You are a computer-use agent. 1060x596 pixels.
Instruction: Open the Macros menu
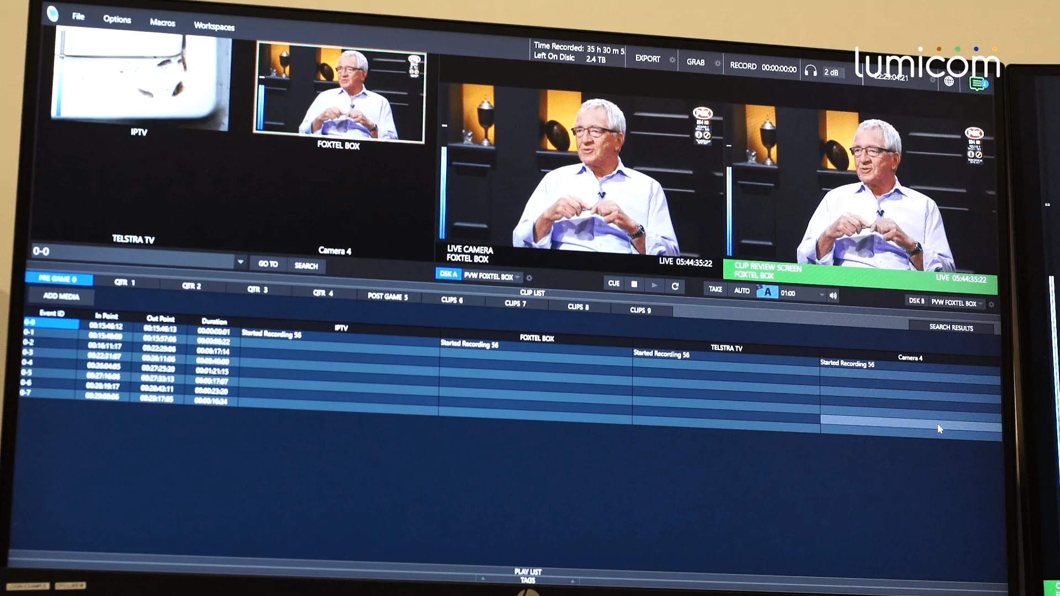162,23
